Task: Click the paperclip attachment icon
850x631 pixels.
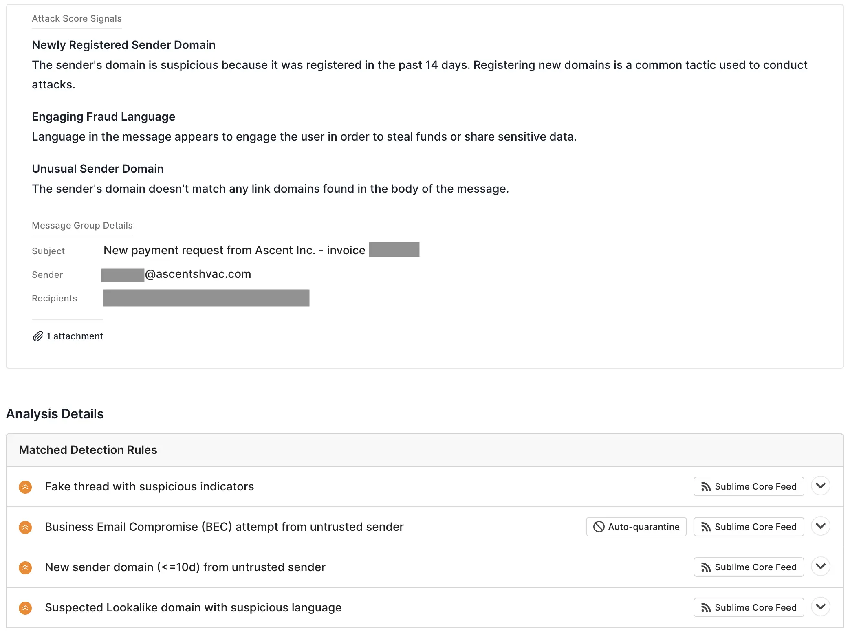Action: pyautogui.click(x=38, y=336)
